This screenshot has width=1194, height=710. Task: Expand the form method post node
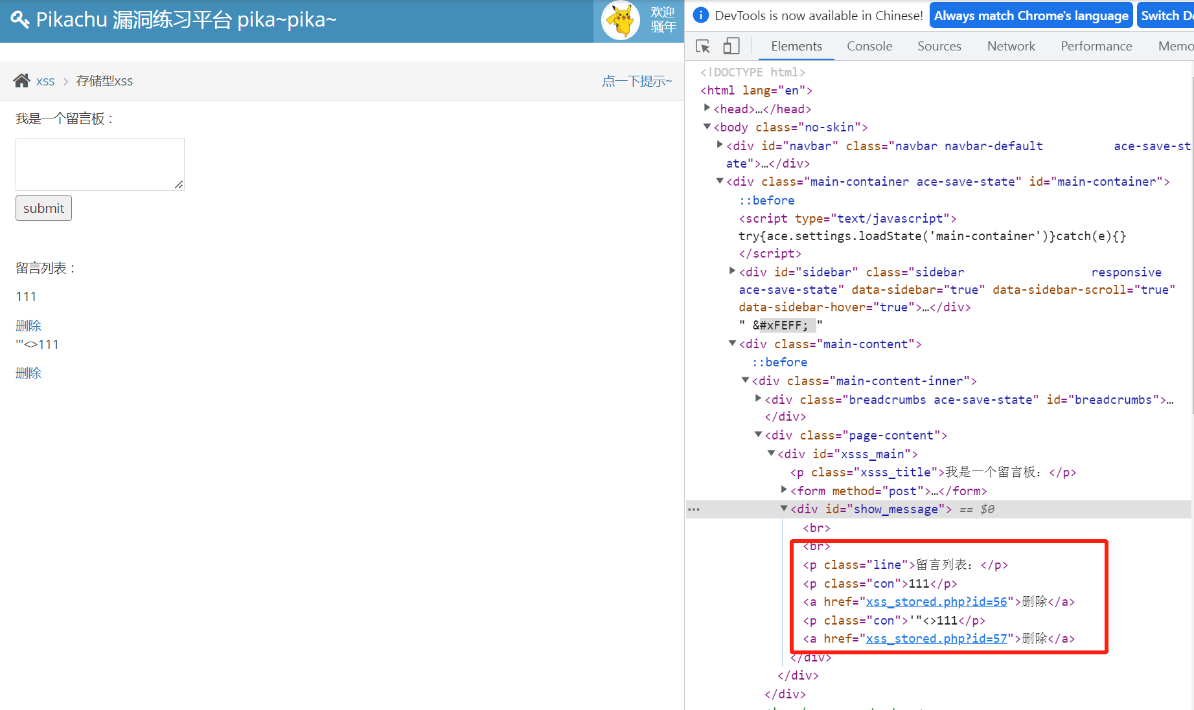click(784, 491)
